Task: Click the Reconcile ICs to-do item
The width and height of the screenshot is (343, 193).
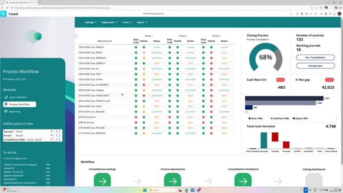Action: tap(10, 179)
